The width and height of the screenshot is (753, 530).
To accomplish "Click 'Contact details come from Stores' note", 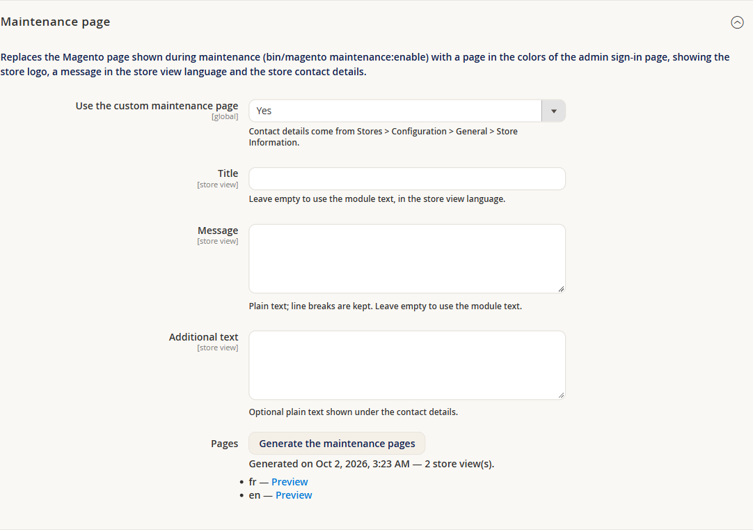I will click(x=383, y=137).
